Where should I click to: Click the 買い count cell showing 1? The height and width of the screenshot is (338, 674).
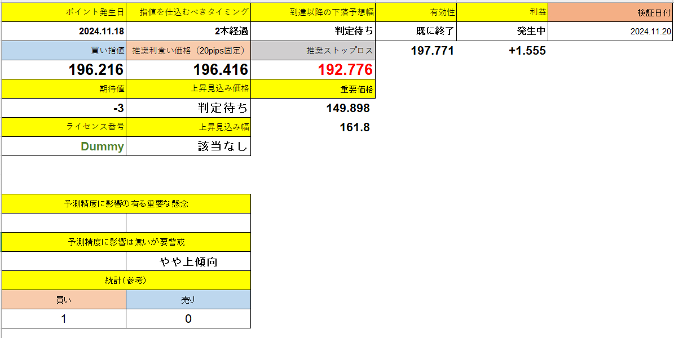tap(63, 318)
